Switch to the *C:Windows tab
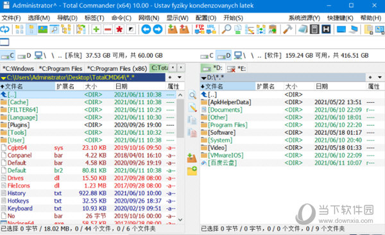This screenshot has height=235, width=385. 19,68
